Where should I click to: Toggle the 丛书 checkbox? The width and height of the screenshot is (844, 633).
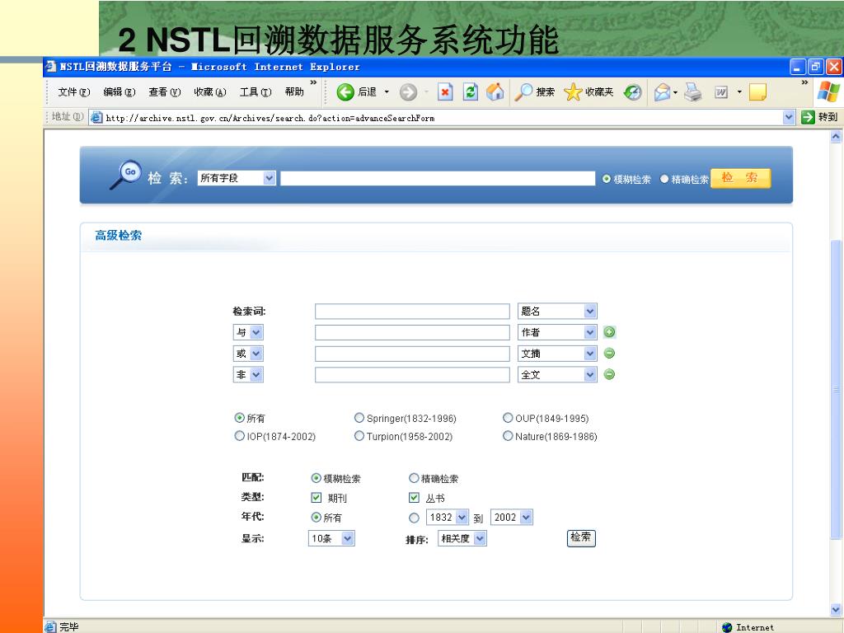(414, 497)
